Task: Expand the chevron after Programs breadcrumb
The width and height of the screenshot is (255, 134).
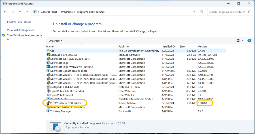Action: click(75, 12)
